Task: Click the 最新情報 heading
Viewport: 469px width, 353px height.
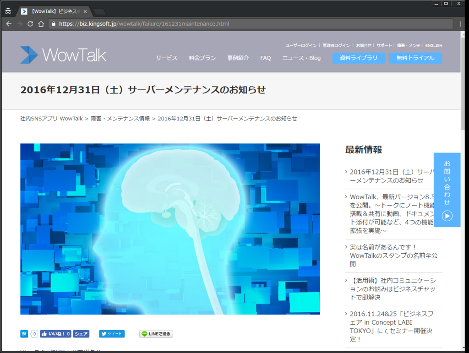Action: [x=363, y=150]
